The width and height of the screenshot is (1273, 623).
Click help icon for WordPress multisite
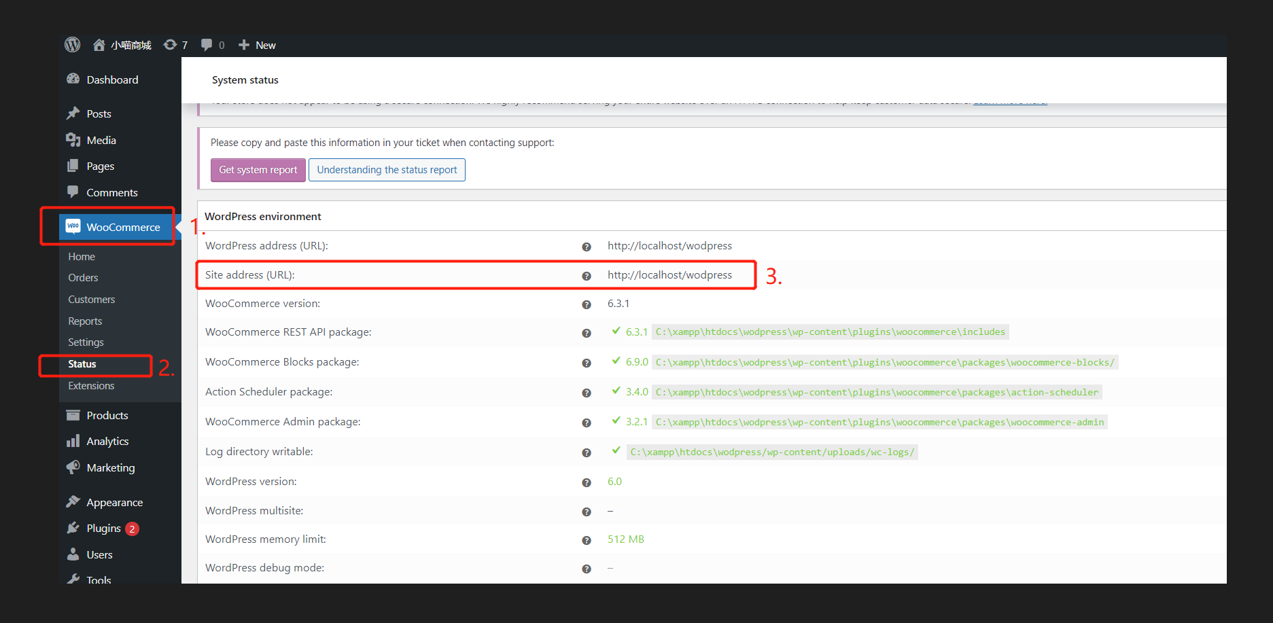587,512
